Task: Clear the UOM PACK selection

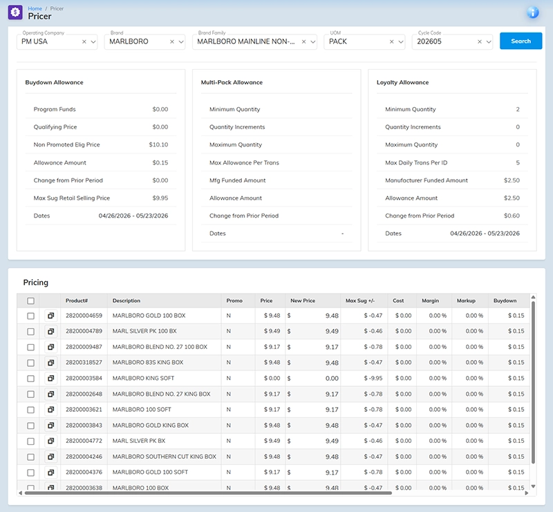Action: pyautogui.click(x=391, y=41)
